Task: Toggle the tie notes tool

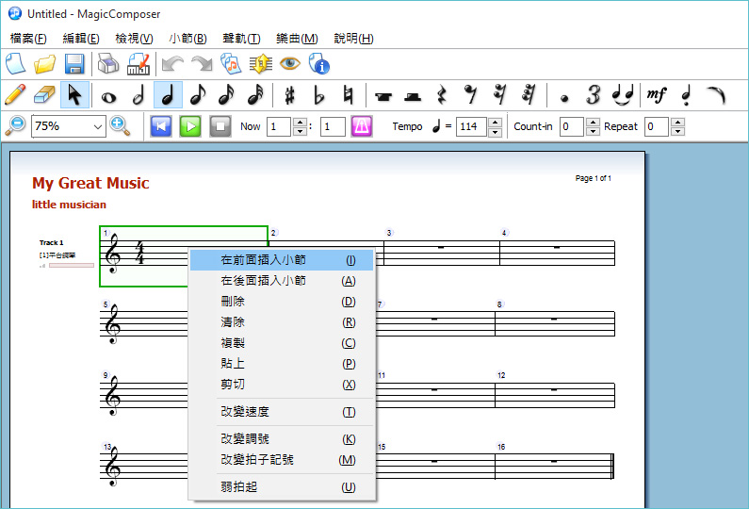Action: [x=622, y=95]
